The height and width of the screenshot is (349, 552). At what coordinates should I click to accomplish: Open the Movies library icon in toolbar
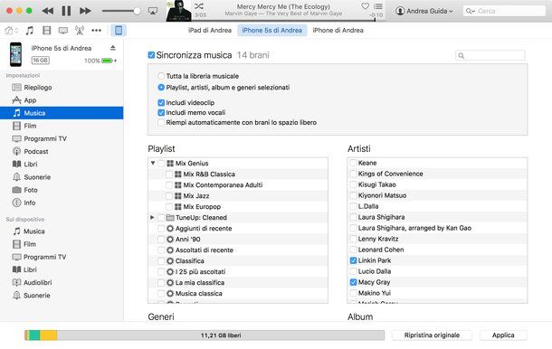coord(46,31)
